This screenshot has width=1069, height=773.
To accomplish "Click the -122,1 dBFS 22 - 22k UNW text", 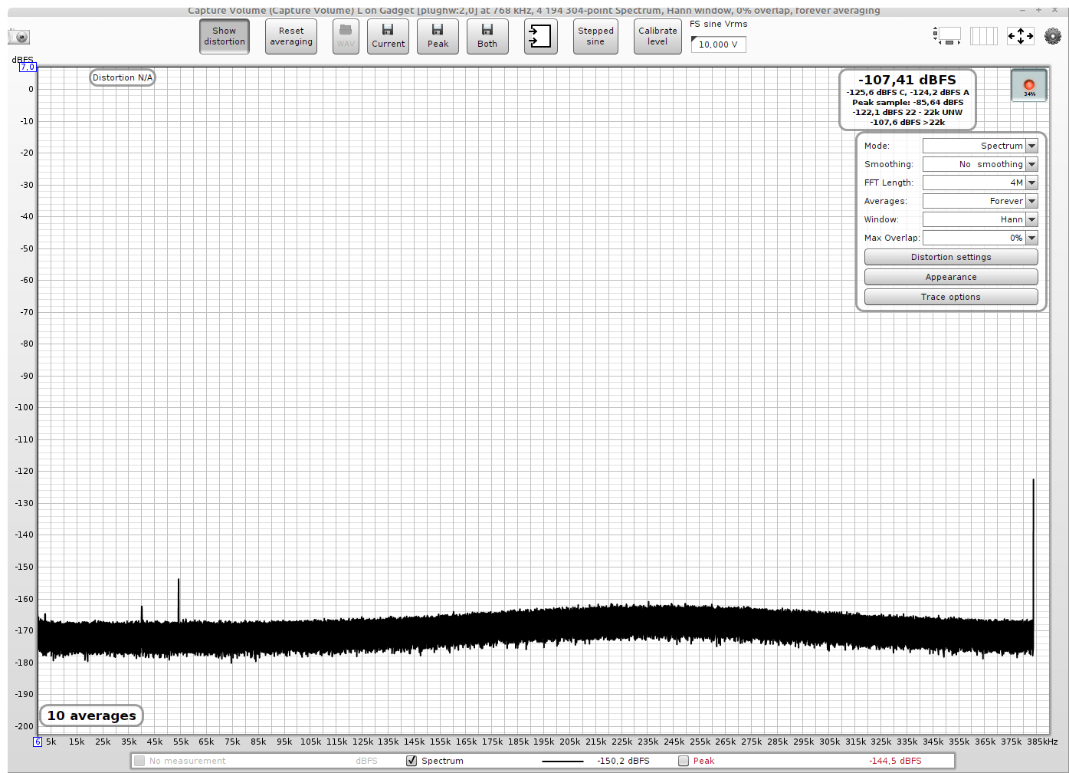I will (907, 112).
